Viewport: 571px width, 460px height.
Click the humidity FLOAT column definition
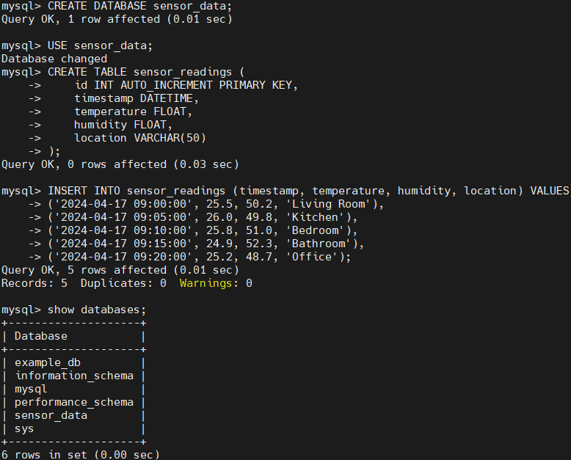point(123,125)
